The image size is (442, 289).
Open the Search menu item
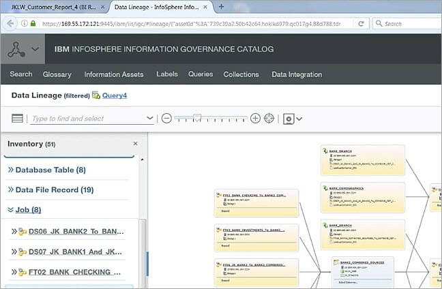(21, 74)
